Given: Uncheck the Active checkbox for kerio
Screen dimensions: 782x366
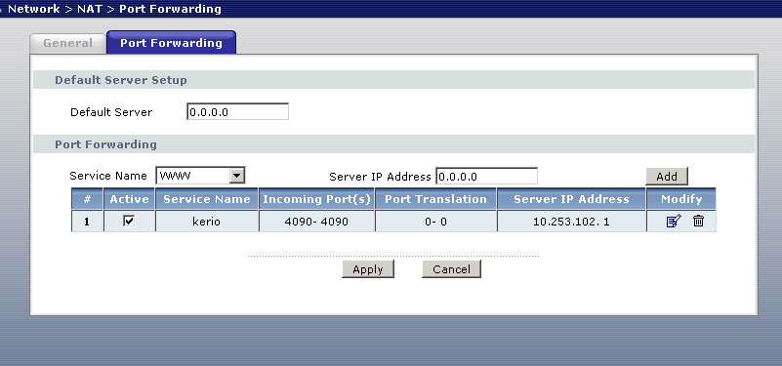Looking at the screenshot, I should [129, 221].
